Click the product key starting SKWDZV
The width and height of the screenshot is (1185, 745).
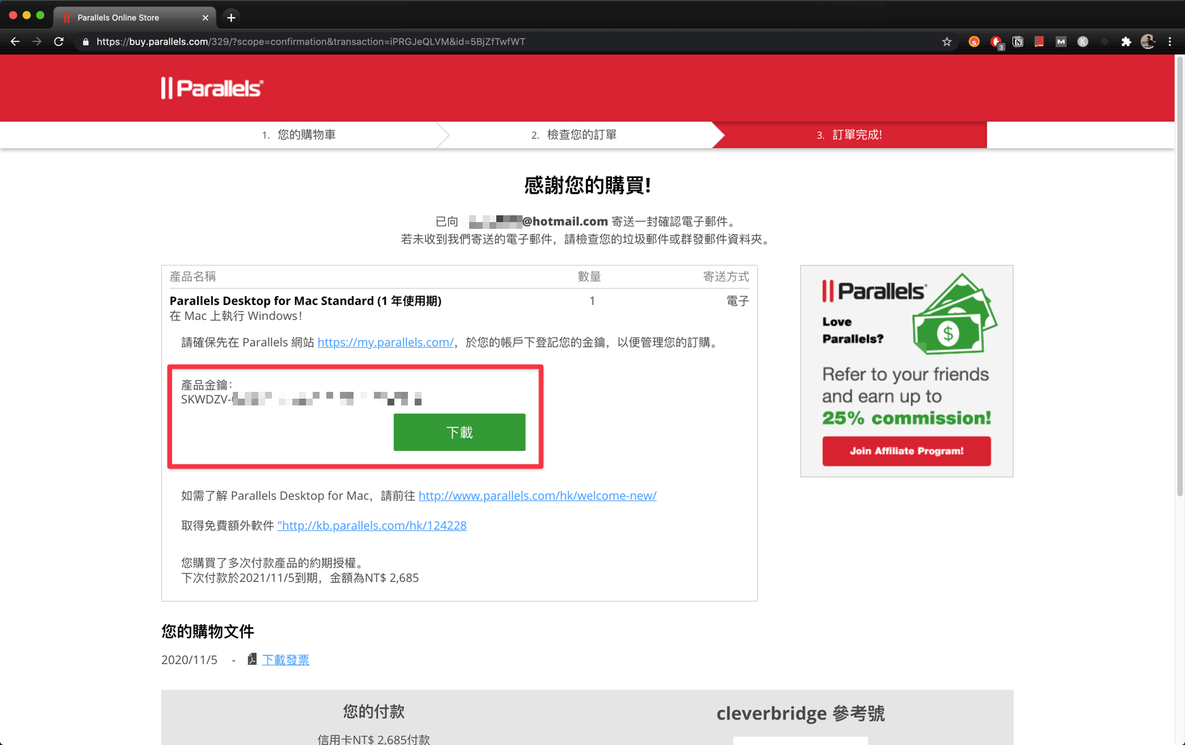(301, 399)
